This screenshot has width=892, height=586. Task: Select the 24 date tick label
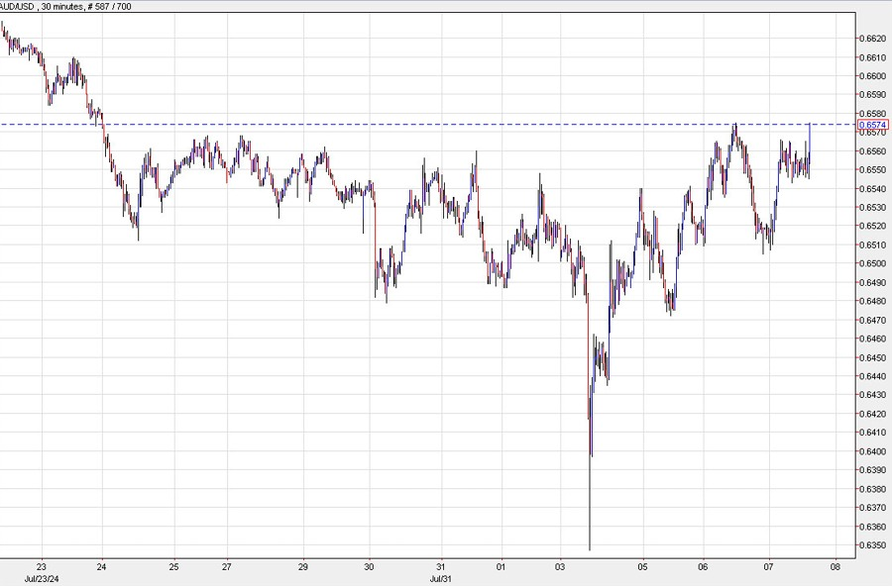pos(102,566)
